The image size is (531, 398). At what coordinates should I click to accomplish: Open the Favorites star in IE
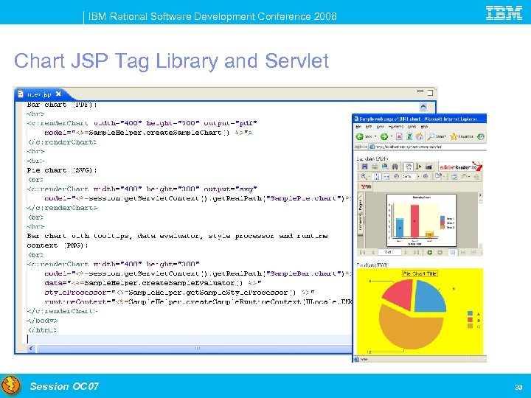(462, 136)
